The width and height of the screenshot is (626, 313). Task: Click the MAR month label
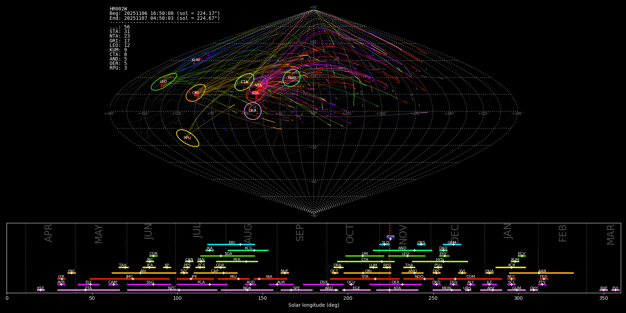tap(611, 235)
